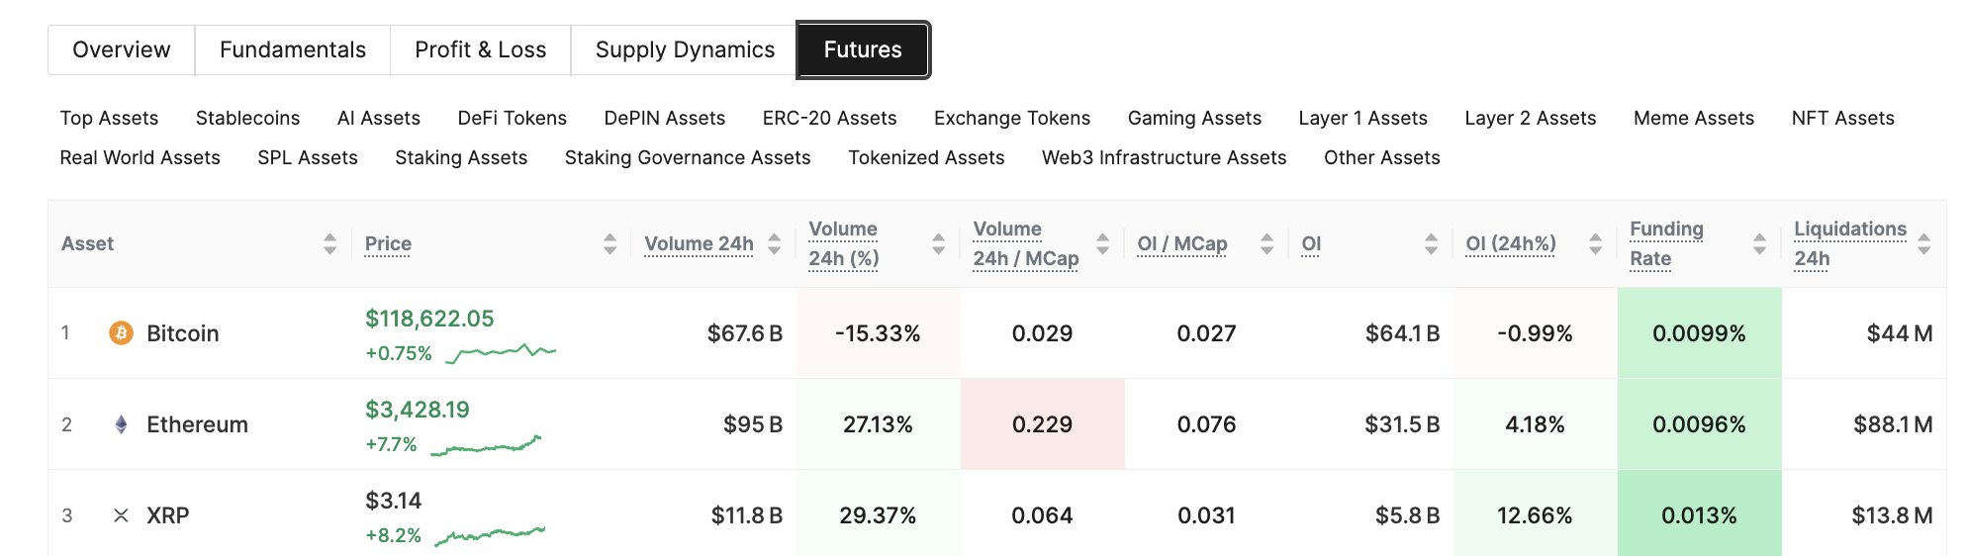The width and height of the screenshot is (1967, 556).
Task: Sort by Funding Rate sort arrows
Action: pos(1759,244)
